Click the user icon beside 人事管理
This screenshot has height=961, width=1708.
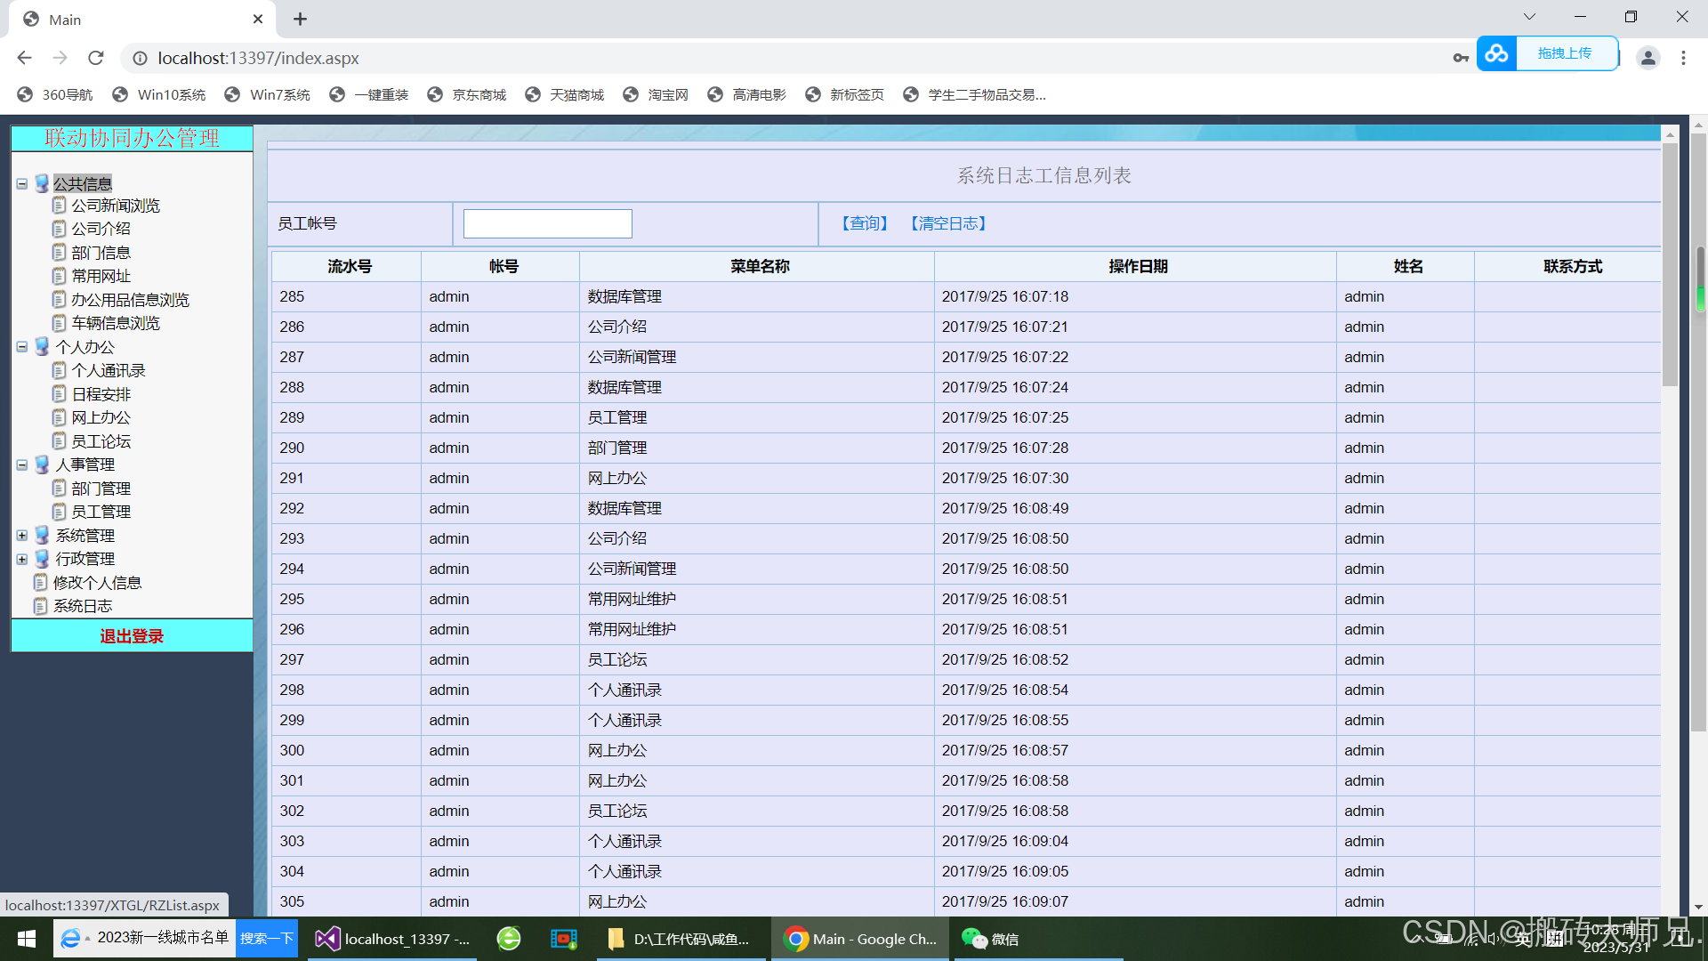pyautogui.click(x=41, y=464)
